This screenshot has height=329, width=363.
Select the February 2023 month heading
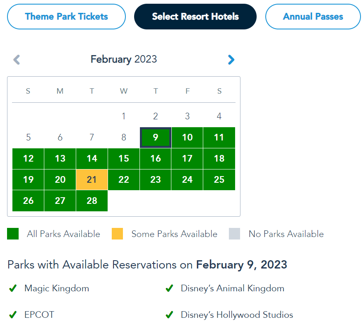(x=124, y=59)
